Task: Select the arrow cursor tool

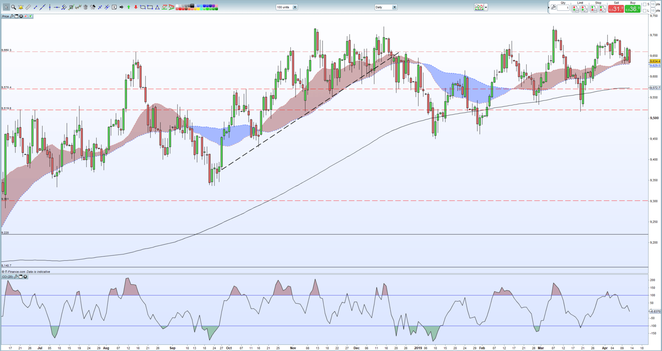Action: coord(6,7)
